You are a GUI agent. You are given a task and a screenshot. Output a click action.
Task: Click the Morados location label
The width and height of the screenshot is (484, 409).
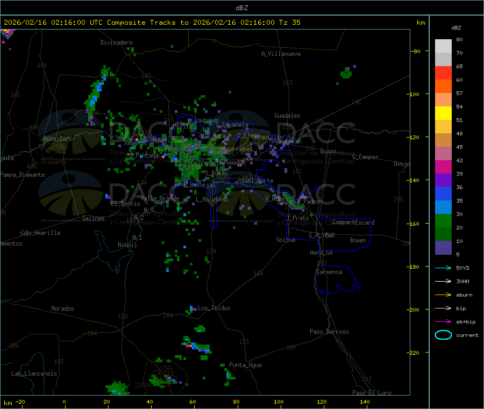pyautogui.click(x=62, y=308)
